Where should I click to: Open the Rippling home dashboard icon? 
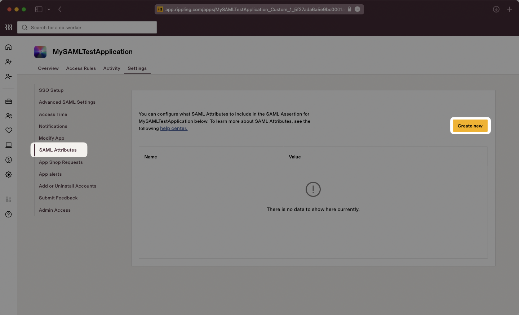pyautogui.click(x=8, y=47)
